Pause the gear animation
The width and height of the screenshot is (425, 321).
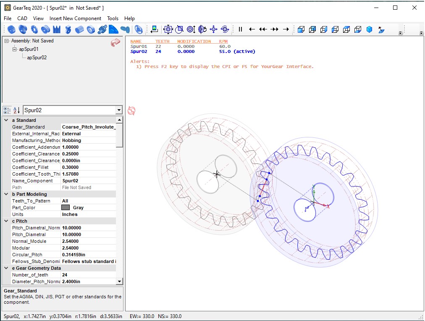tap(240, 29)
